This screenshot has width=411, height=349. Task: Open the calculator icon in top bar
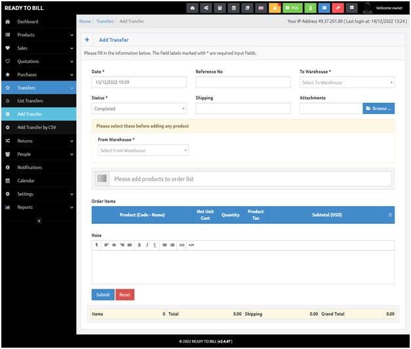click(220, 8)
